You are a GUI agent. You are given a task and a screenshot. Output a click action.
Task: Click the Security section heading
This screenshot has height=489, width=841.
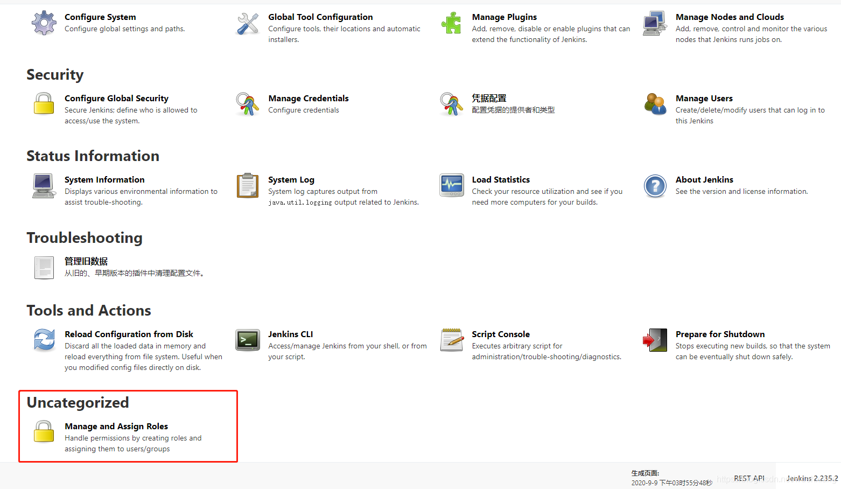(55, 75)
